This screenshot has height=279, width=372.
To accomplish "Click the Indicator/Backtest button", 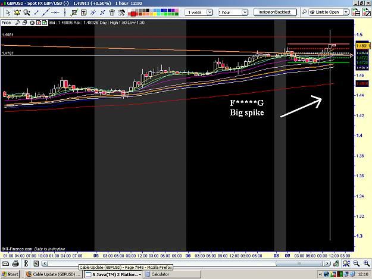I will 275,12.
